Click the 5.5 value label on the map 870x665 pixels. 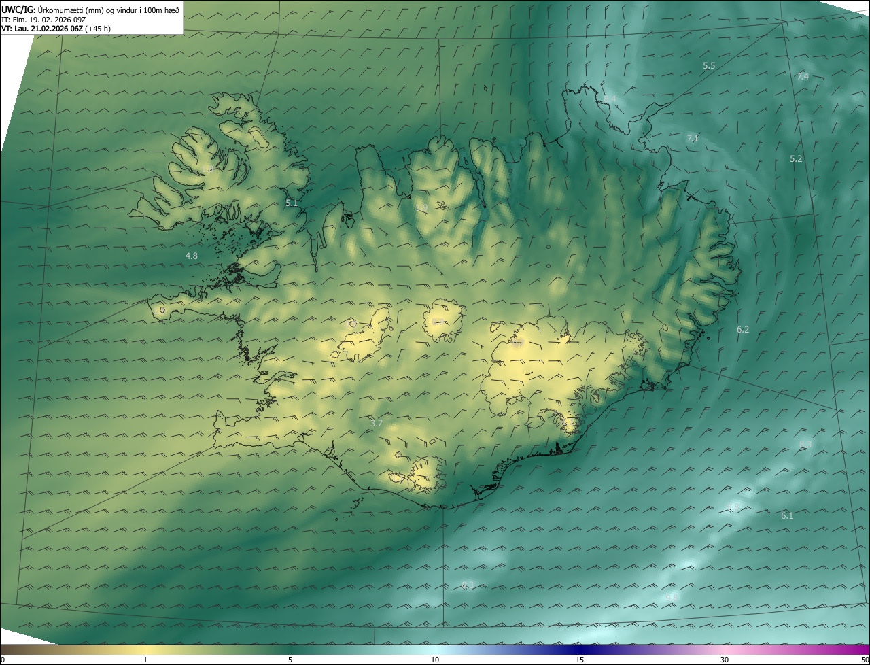click(x=709, y=66)
